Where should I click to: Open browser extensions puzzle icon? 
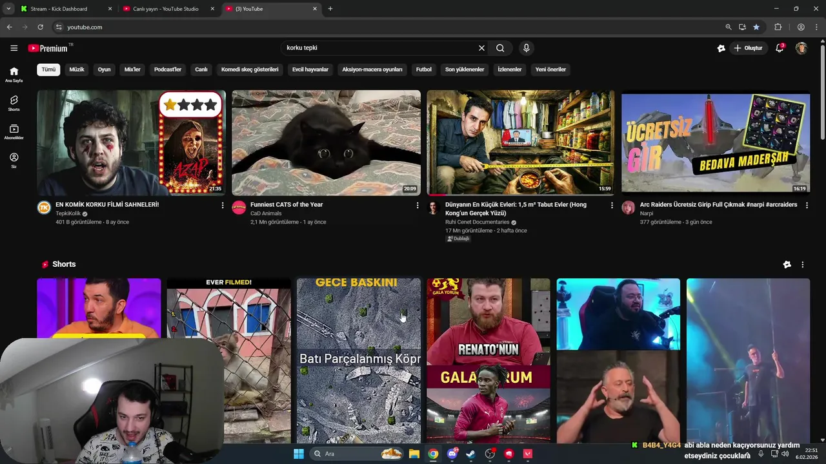pos(778,27)
